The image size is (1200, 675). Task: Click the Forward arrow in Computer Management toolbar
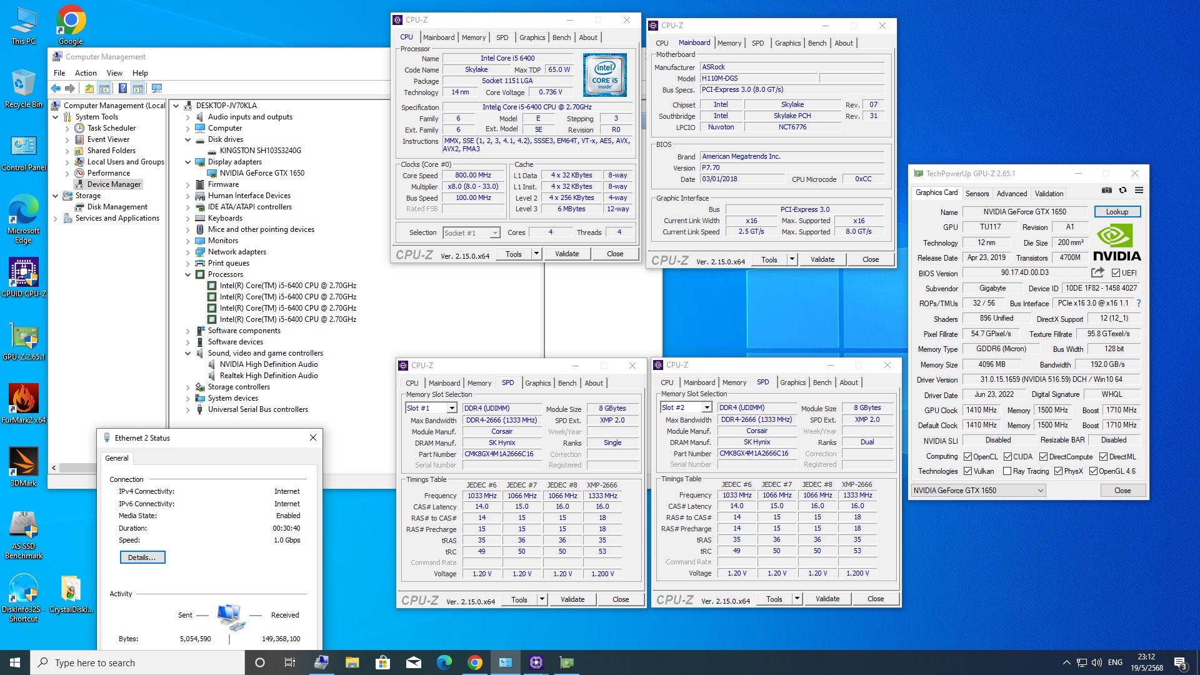[70, 88]
